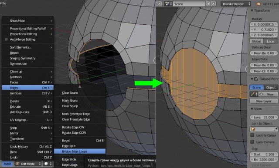Delete the scene with the X icon beside plus
This screenshot has width=279, height=168.
214,4
